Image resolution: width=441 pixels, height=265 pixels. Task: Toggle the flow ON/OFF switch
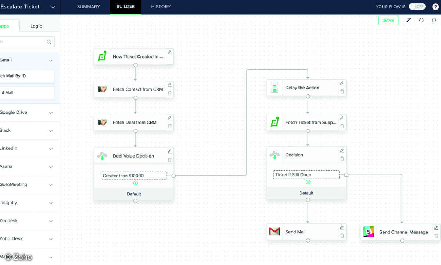pos(417,6)
